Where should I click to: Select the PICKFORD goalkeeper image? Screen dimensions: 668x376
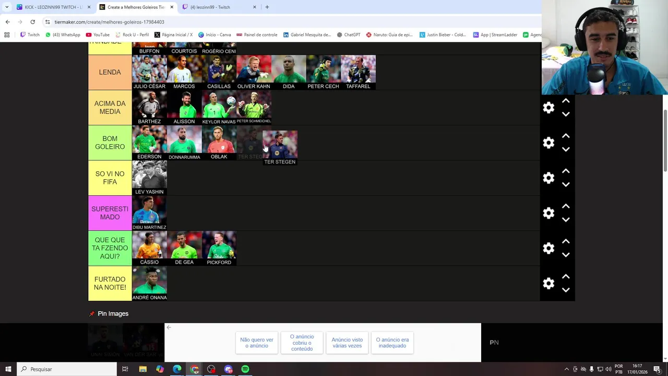pyautogui.click(x=219, y=248)
